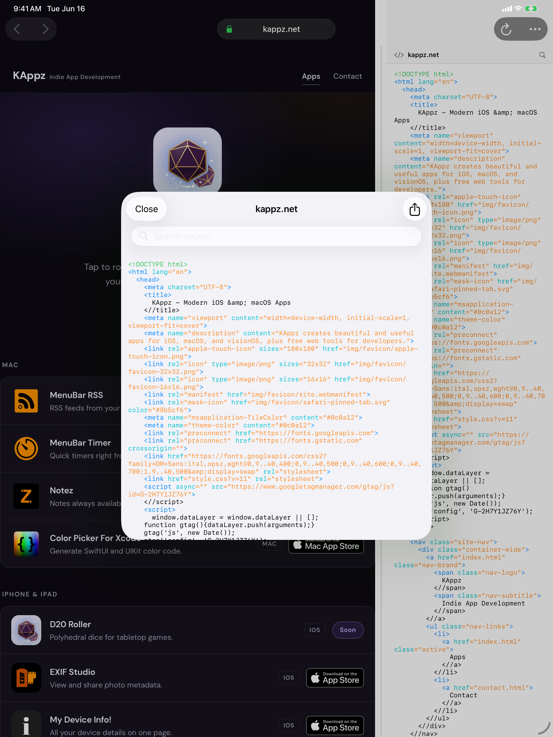Tap the My Device Info! title
The width and height of the screenshot is (553, 737).
point(80,719)
